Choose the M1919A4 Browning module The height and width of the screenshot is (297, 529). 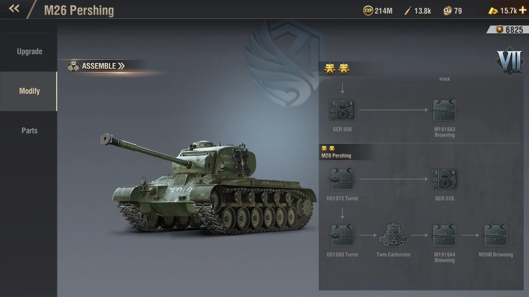click(x=444, y=235)
